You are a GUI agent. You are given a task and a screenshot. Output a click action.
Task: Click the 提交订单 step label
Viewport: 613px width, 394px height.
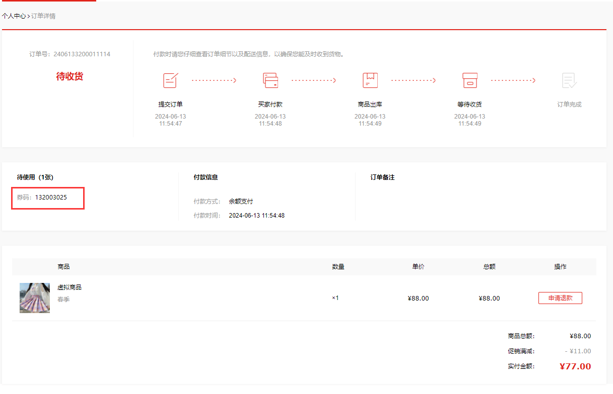coord(170,105)
